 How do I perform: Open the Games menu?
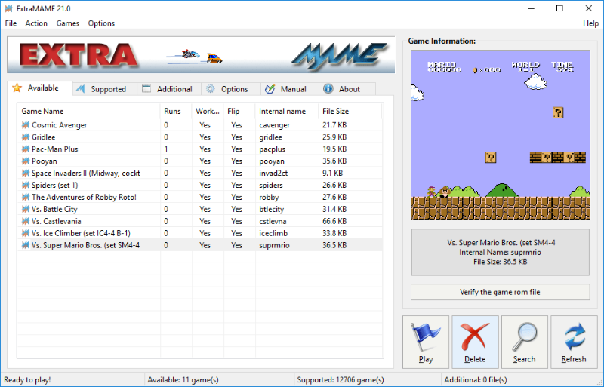pyautogui.click(x=67, y=23)
